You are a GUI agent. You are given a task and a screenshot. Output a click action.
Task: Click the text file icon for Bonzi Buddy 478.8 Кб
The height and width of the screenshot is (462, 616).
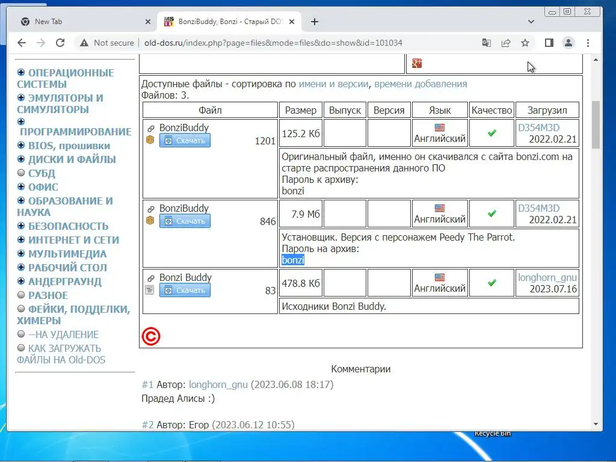click(x=150, y=290)
